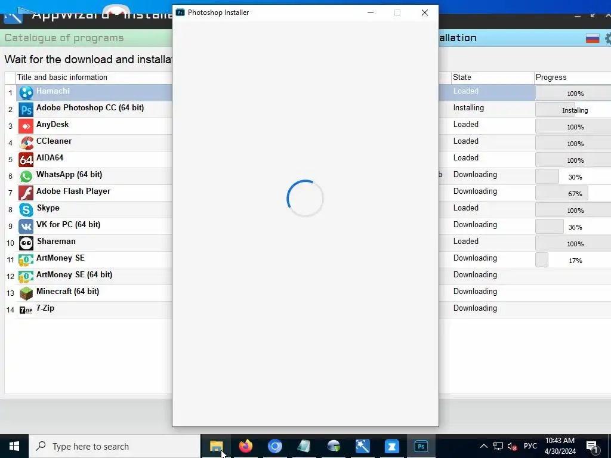Select the Adobe Flash Player title
Screen dimensions: 611x458
point(73,191)
